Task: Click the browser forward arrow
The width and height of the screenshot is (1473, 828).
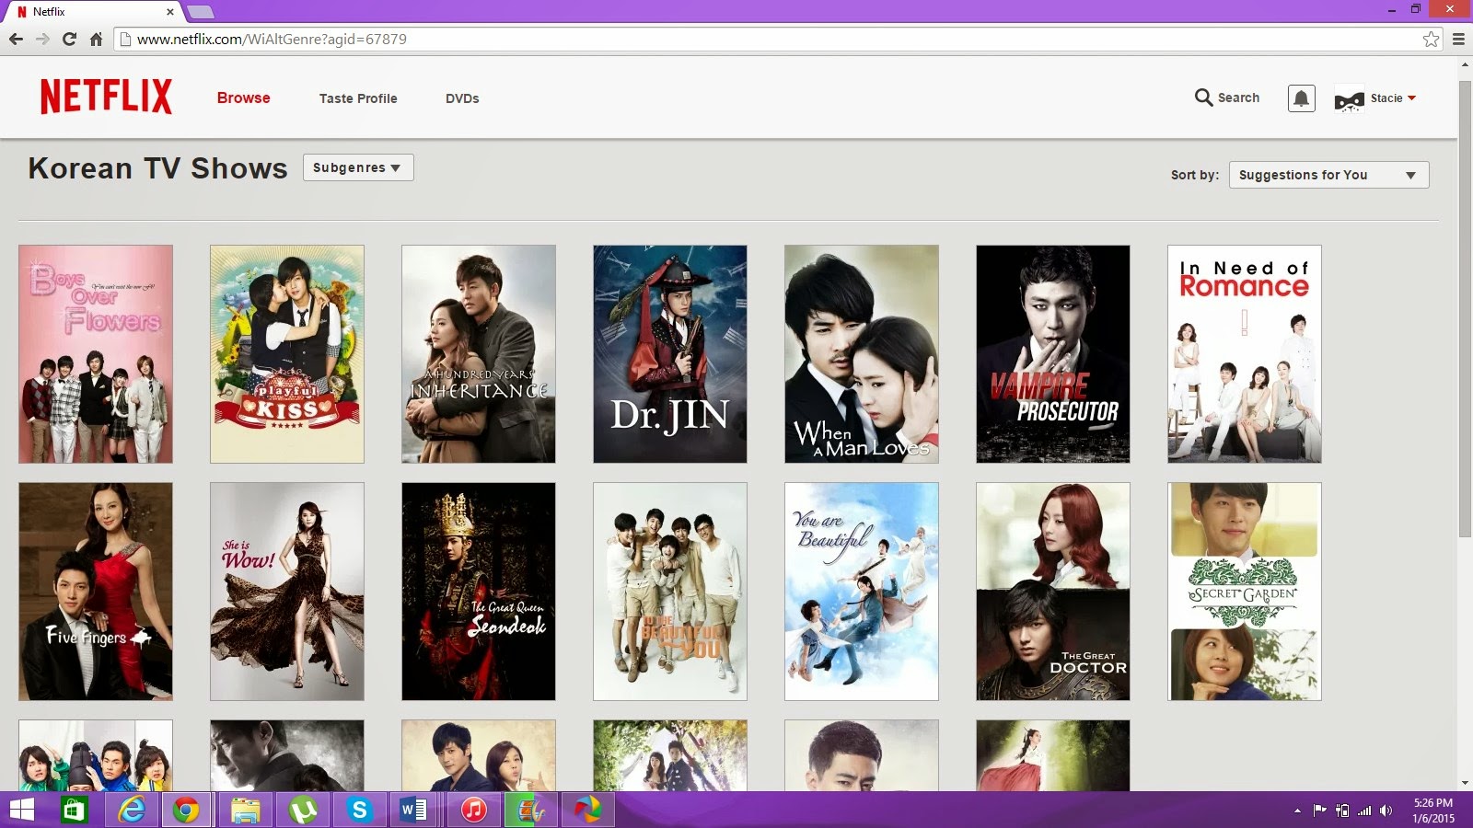Action: [x=42, y=39]
